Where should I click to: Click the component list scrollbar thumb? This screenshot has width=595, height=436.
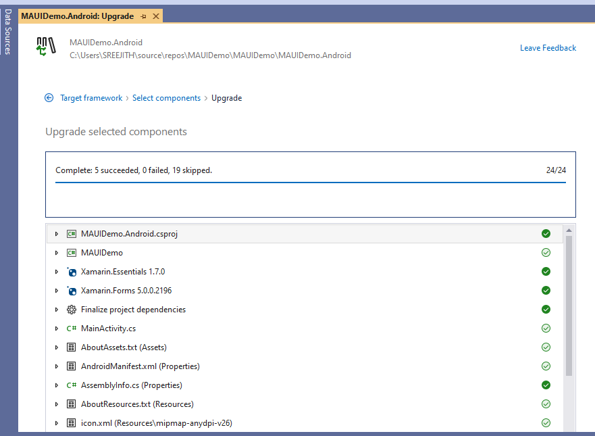(x=569, y=306)
